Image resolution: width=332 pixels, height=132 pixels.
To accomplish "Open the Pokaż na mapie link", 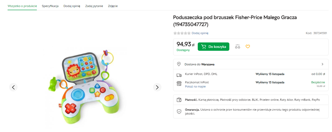I will (195, 86).
